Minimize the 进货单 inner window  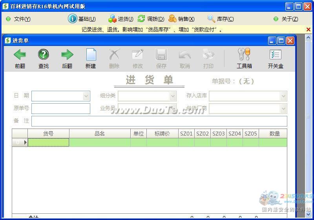(272, 41)
